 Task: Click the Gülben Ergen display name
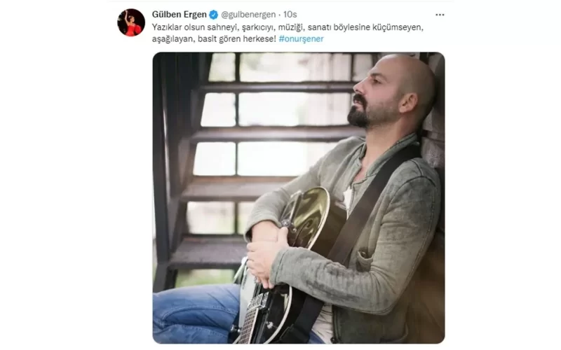(180, 15)
